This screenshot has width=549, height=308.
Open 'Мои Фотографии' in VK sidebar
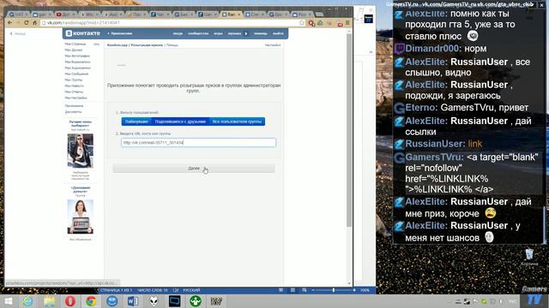tap(77, 56)
